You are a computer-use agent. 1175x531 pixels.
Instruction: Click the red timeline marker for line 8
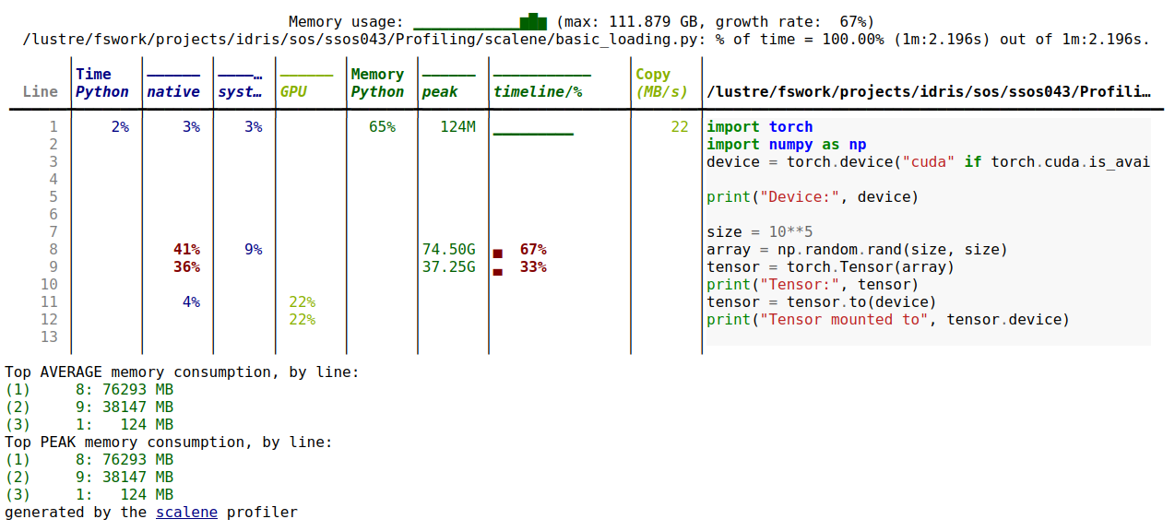tap(498, 254)
